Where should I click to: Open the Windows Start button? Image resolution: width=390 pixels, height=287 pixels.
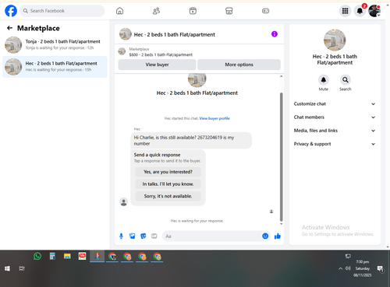7,268
